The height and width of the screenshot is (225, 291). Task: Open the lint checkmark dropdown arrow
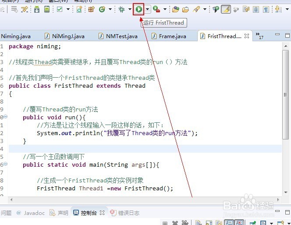coord(68,9)
